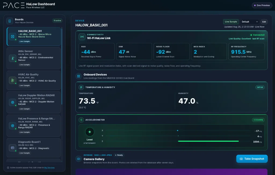This screenshot has width=275, height=175.
Task: Click the 11 online badge
Action: coord(57,21)
